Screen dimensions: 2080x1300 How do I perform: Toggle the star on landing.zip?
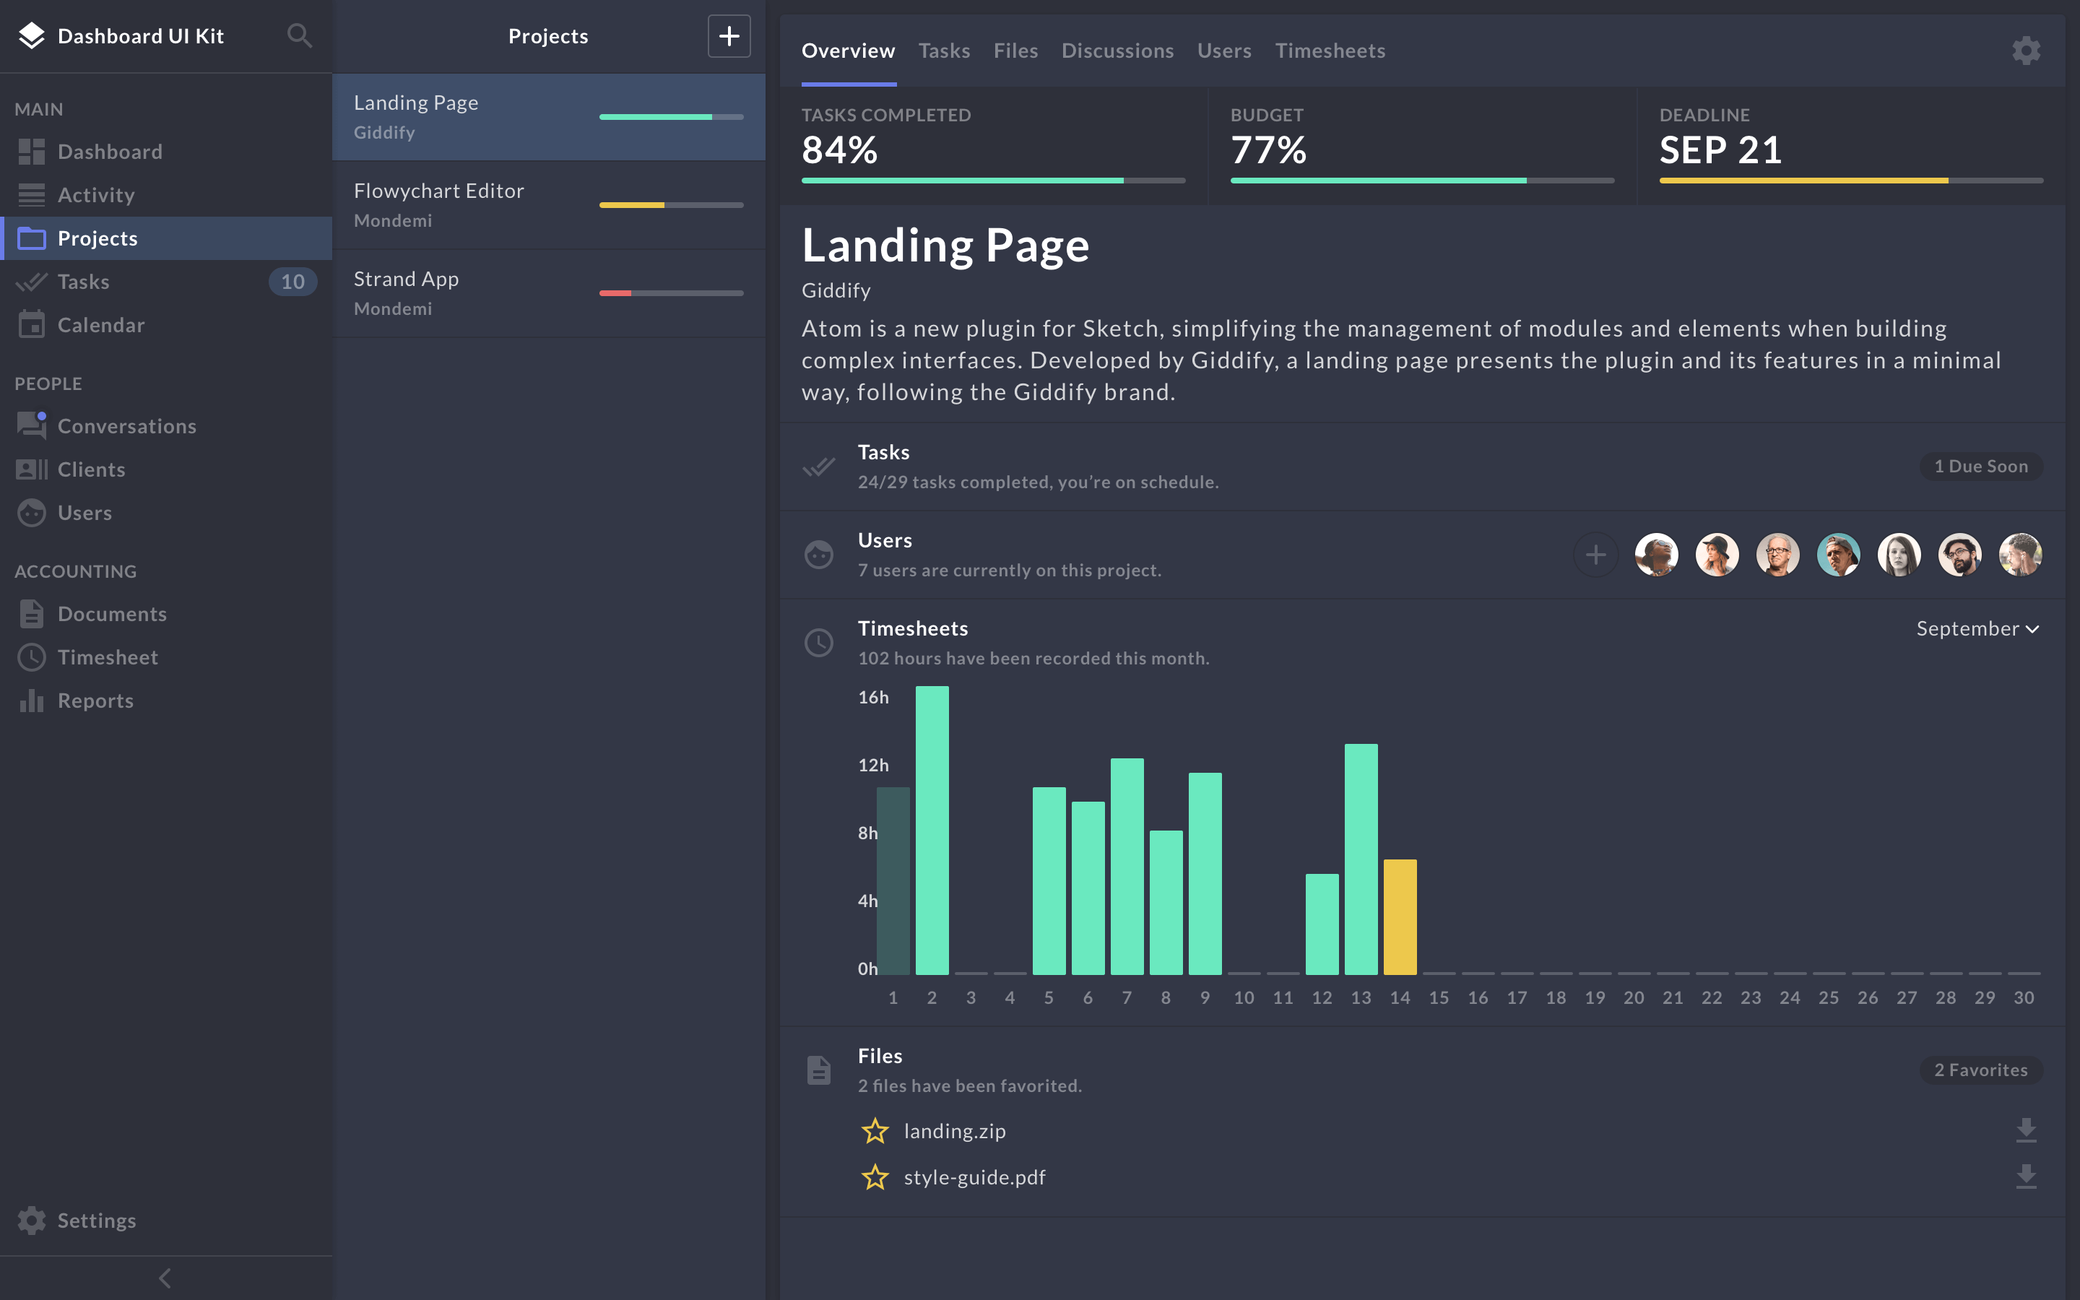tap(876, 1130)
